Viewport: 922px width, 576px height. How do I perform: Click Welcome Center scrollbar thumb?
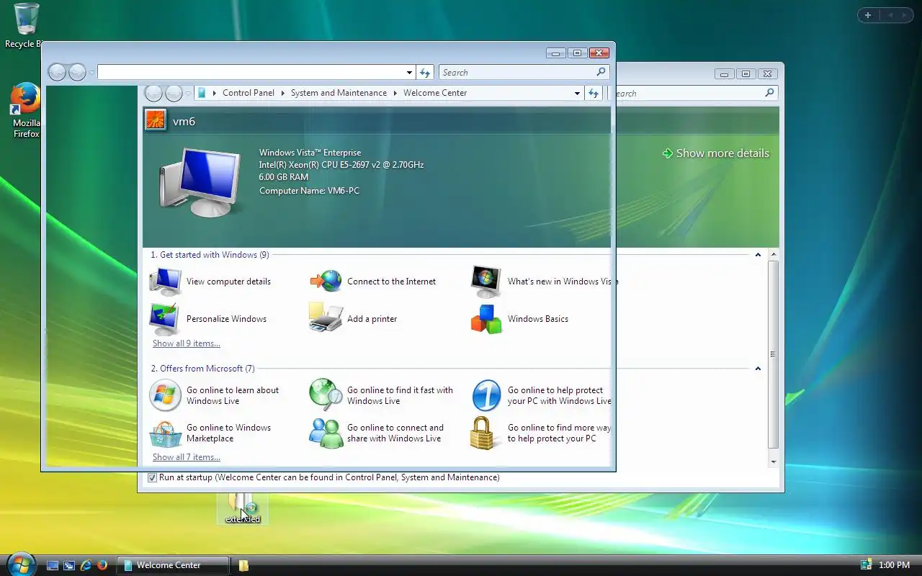774,354
